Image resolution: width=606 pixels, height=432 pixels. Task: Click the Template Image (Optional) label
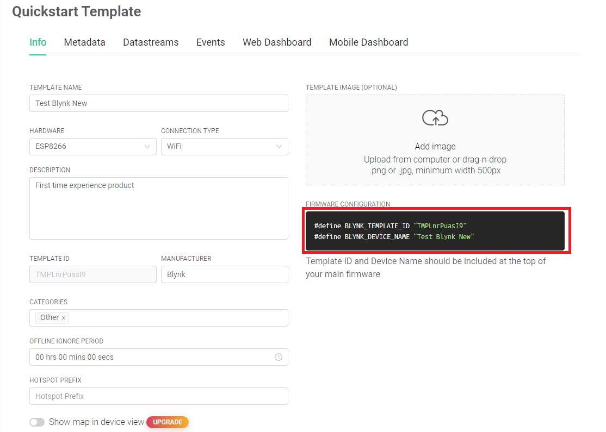(351, 87)
